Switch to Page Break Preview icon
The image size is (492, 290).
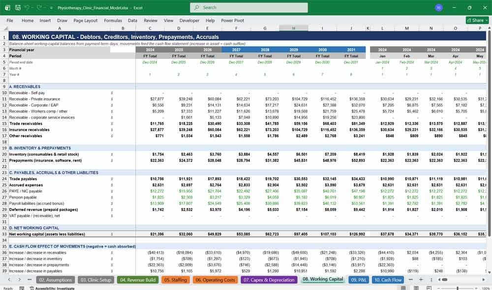tap(429, 288)
